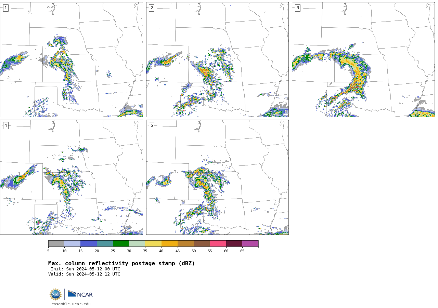Screen dimensions: 438x308
Task: Select the dark green 25-30 dBZ swatch
Action: point(121,243)
